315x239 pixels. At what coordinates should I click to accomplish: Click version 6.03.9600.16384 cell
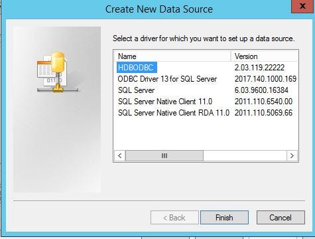(x=261, y=90)
